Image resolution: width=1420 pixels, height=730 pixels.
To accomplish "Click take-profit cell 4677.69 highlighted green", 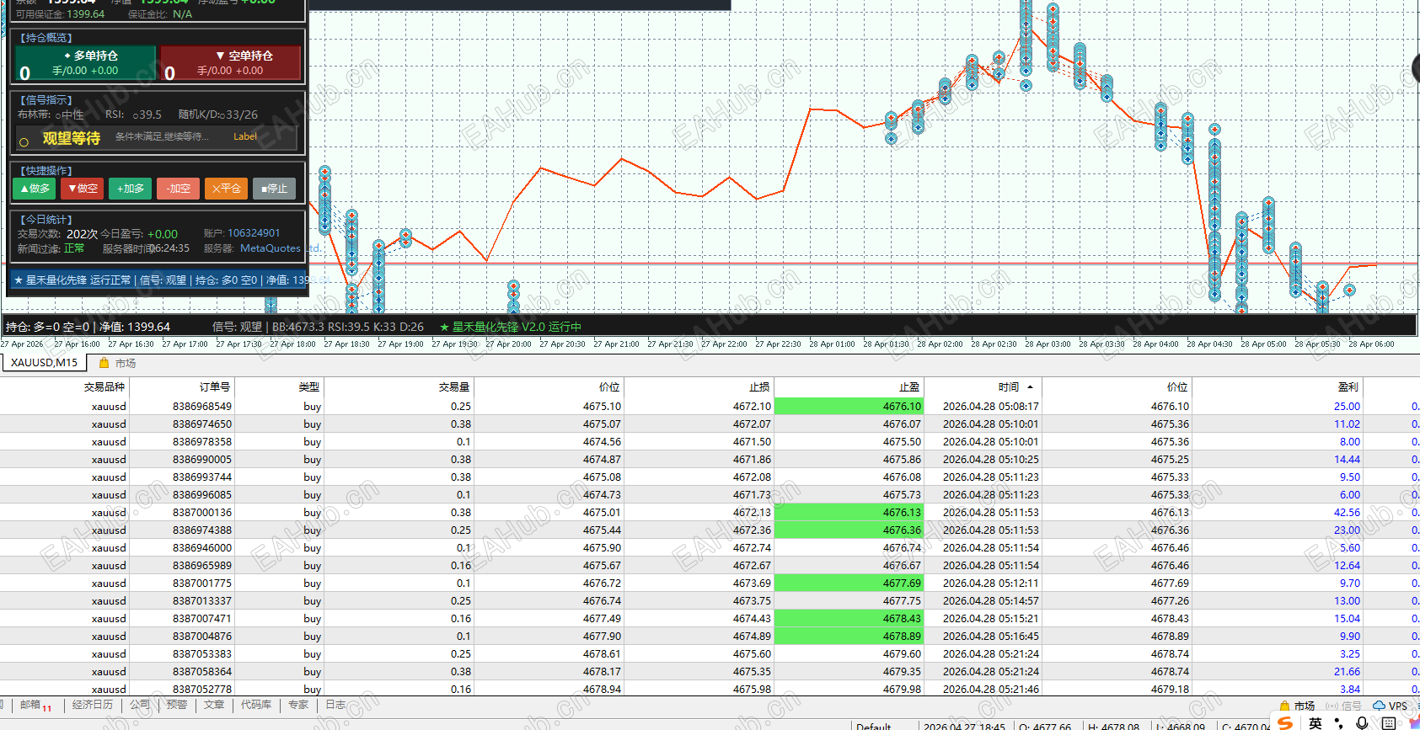I will click(x=849, y=583).
